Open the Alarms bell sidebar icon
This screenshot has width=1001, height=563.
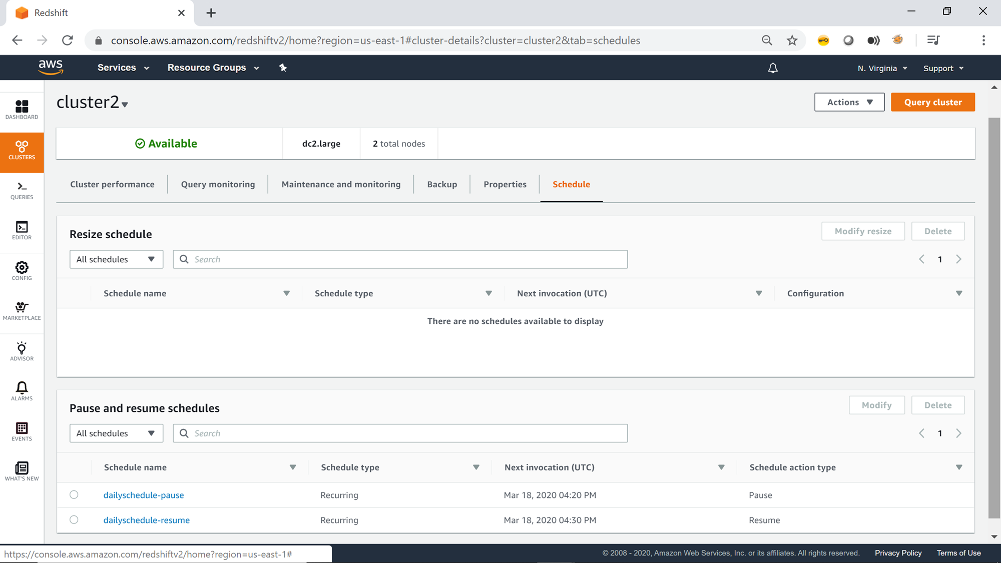coord(22,391)
